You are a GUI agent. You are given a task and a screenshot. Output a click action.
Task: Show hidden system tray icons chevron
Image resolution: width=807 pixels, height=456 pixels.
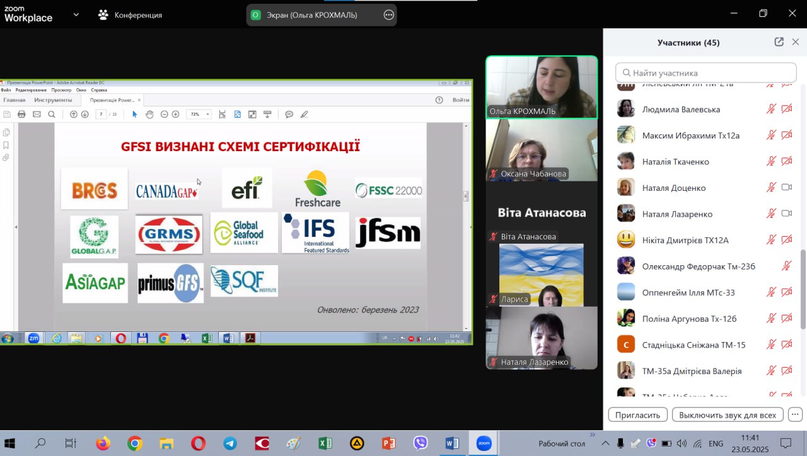pyautogui.click(x=606, y=443)
